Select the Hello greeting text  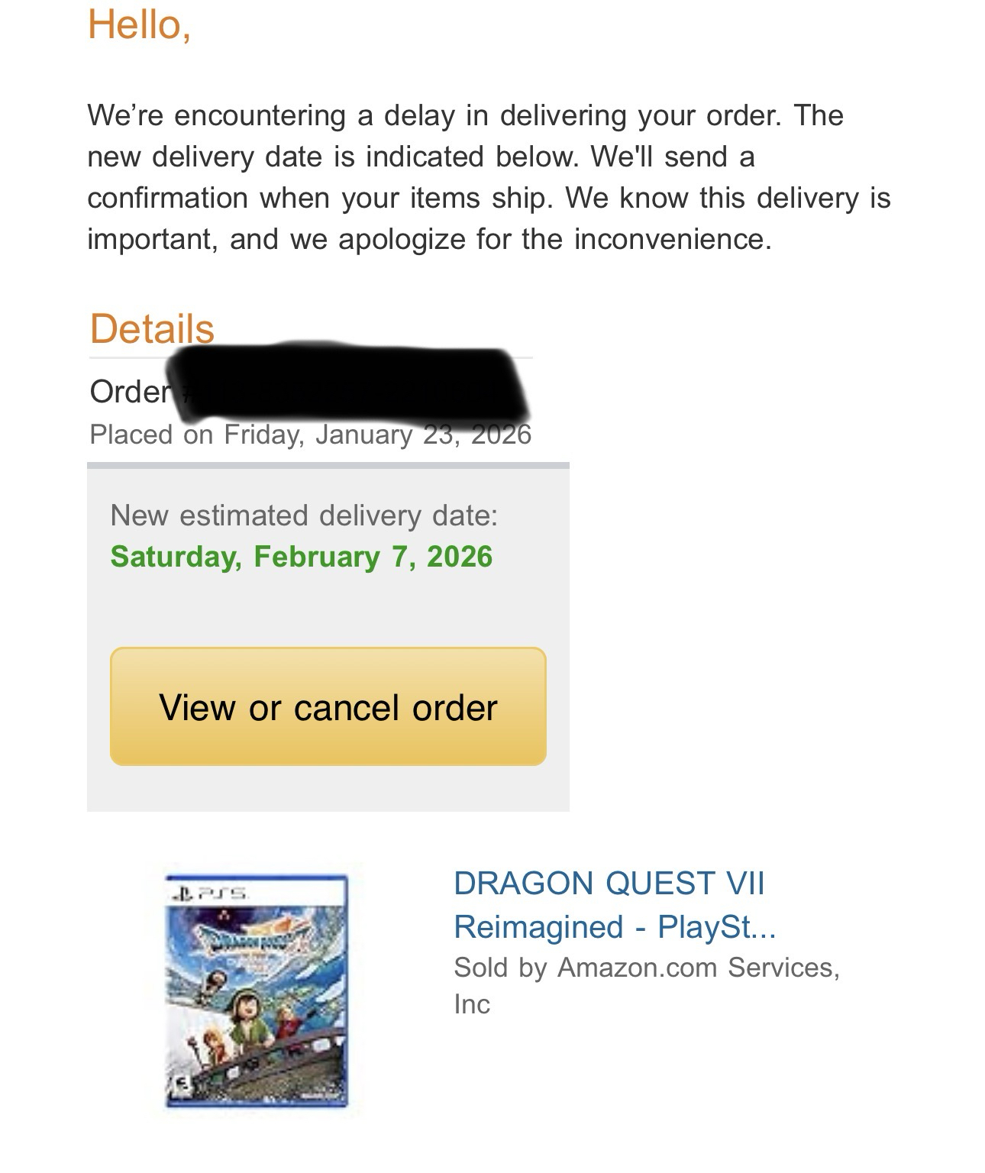pos(139,24)
